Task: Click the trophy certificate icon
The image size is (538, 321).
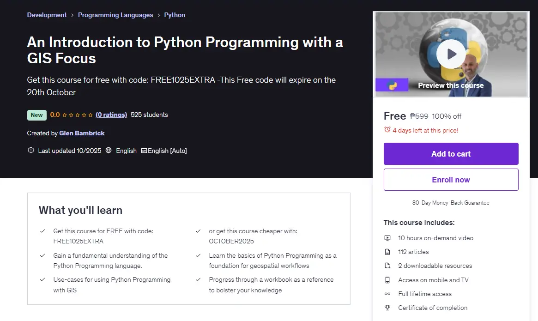Action: pos(387,308)
